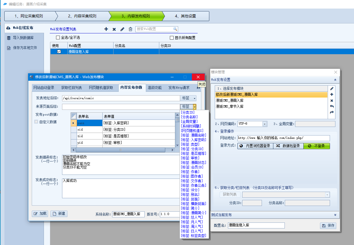This screenshot has height=245, width=354.
Task: Add a publish module with plus icon in 模块管理
Action: (x=332, y=95)
